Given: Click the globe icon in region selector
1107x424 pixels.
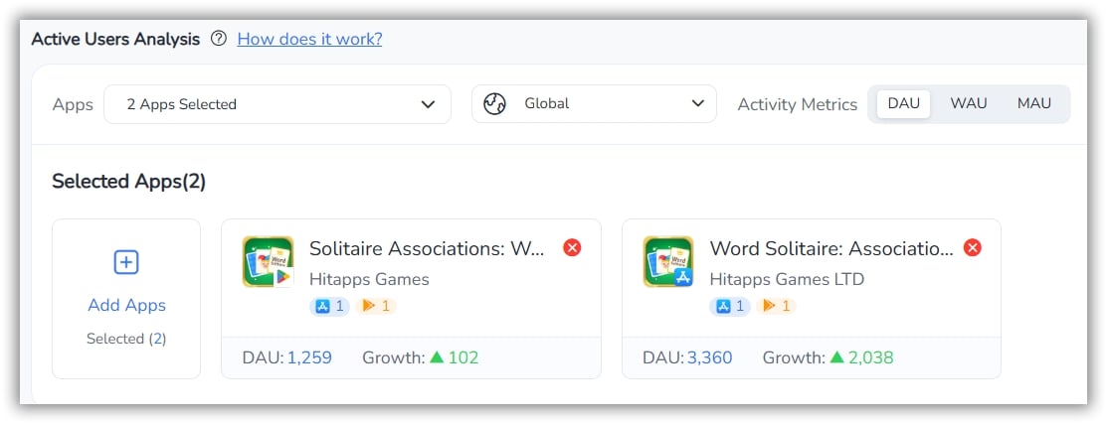Looking at the screenshot, I should [x=494, y=104].
